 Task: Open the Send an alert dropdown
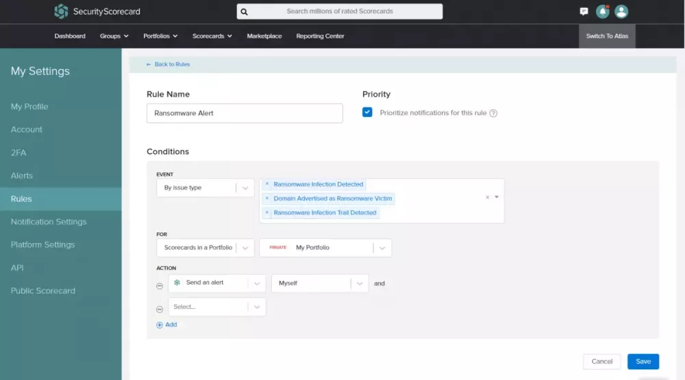(217, 283)
